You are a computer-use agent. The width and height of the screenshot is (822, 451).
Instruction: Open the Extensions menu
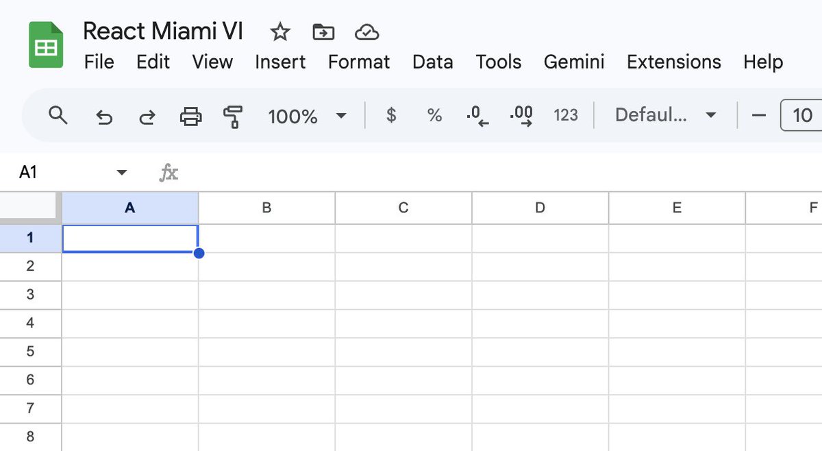674,62
